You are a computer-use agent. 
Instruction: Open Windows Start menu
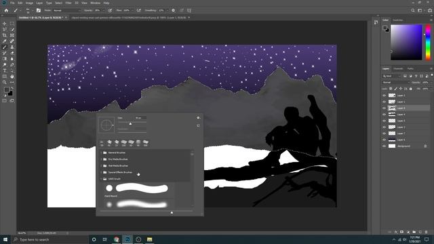pos(5,239)
